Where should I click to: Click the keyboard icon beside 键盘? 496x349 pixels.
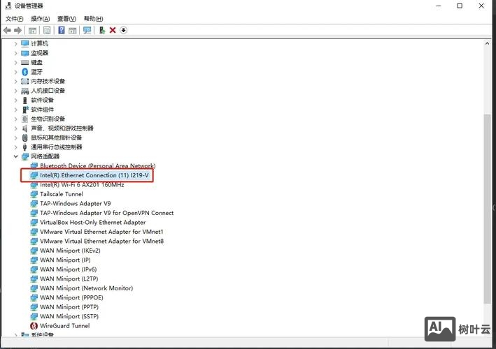pyautogui.click(x=24, y=62)
